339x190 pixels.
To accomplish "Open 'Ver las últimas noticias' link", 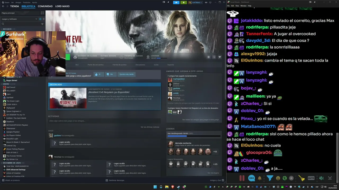I will point(150,127).
